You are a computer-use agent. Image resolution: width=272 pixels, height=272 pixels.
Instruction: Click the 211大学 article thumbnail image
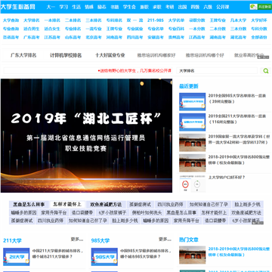pos(17,257)
